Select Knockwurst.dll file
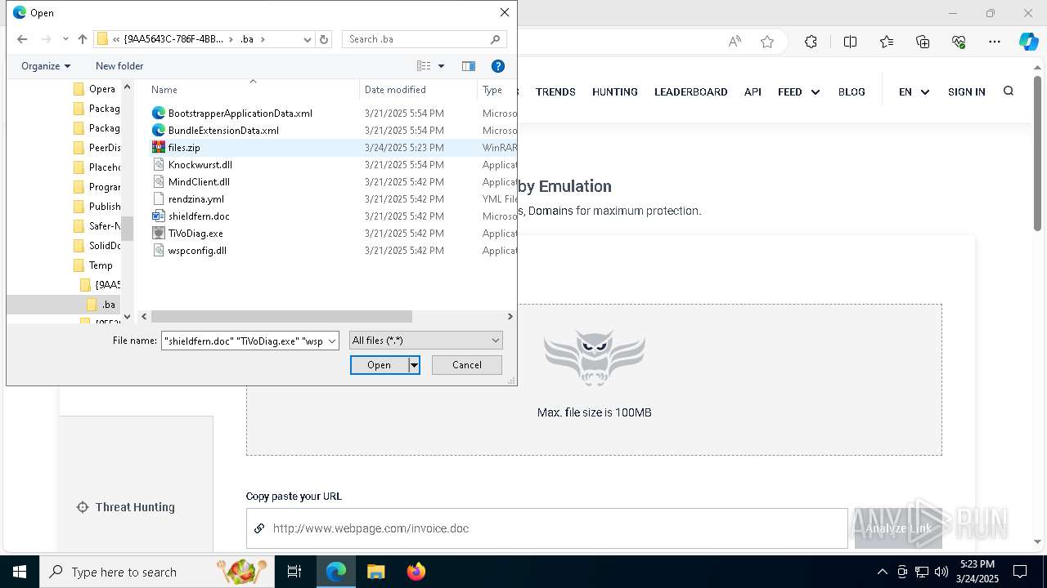1047x588 pixels. [x=200, y=165]
